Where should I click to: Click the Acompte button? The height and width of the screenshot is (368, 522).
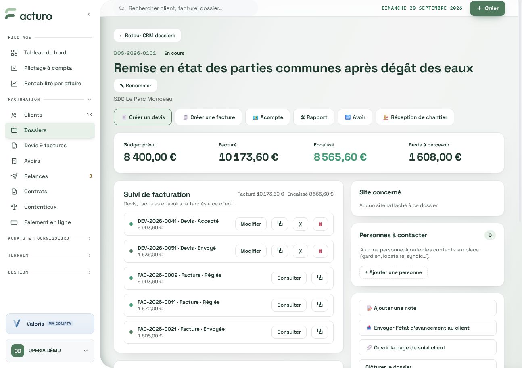pyautogui.click(x=267, y=117)
